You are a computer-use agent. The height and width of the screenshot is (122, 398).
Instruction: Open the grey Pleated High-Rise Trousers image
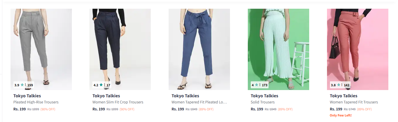coord(41,46)
